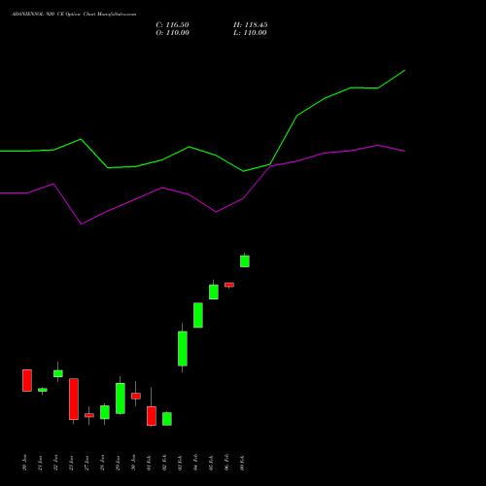The height and width of the screenshot is (486, 486).
Task: Select the '22 Jan' date label
Action: [56, 463]
